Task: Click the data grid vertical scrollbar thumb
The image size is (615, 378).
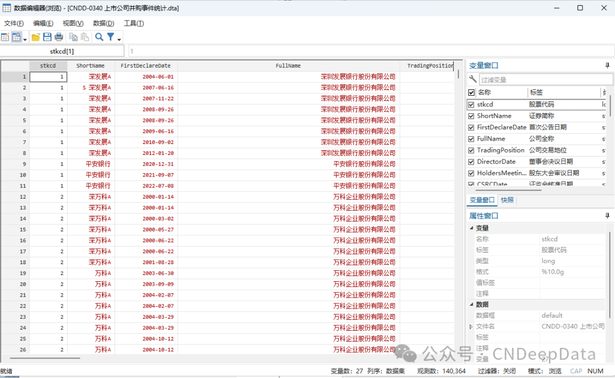Action: 458,73
